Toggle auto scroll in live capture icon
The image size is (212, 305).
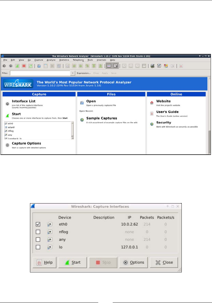pos(116,66)
